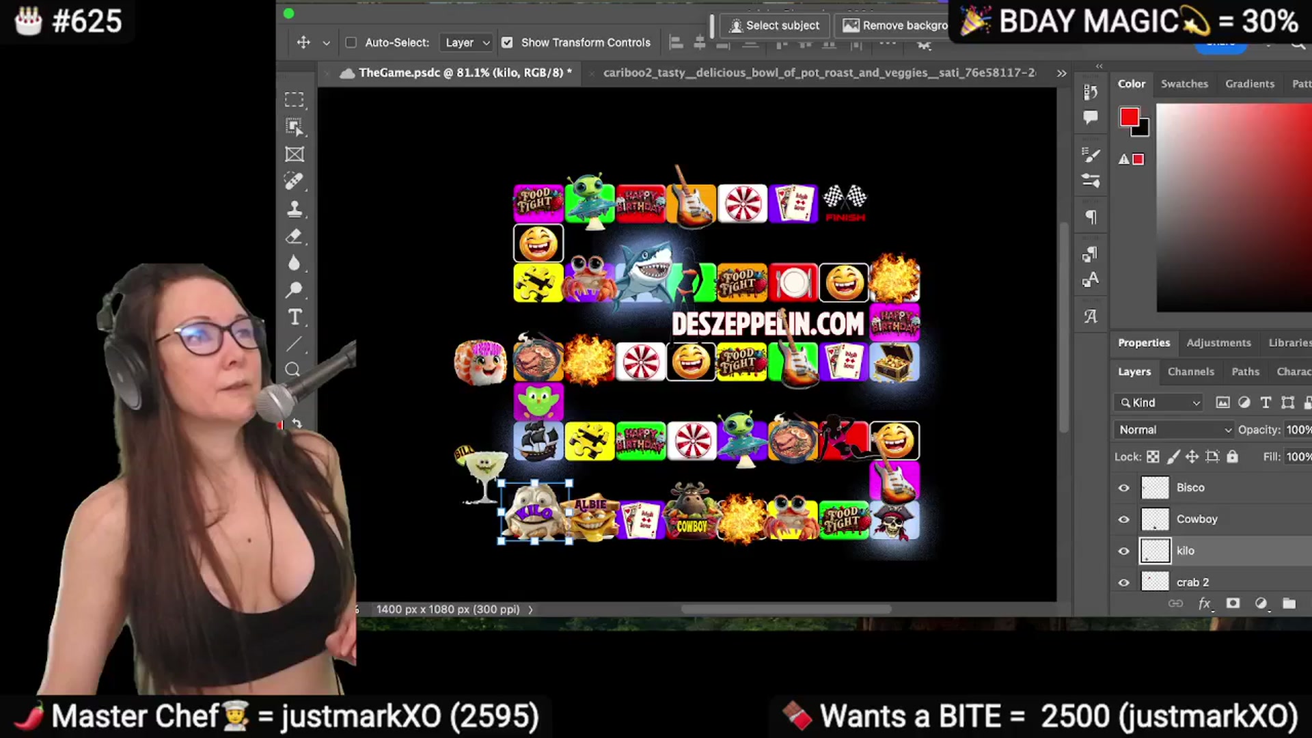
Task: Expand hidden document tabs list
Action: point(1061,73)
